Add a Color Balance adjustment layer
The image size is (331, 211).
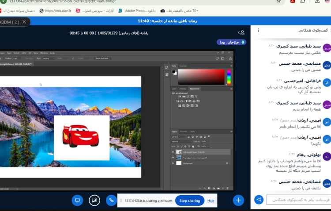point(182,101)
